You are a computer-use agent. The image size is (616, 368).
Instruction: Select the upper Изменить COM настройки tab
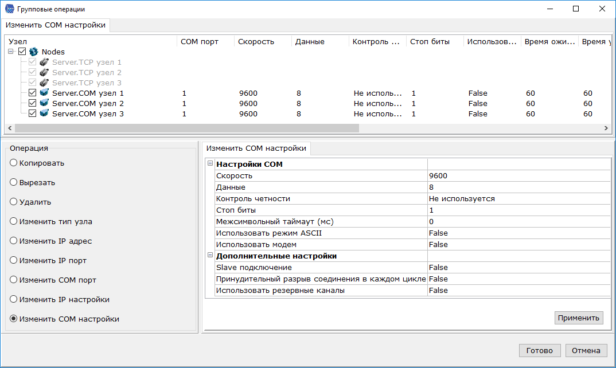pyautogui.click(x=56, y=25)
